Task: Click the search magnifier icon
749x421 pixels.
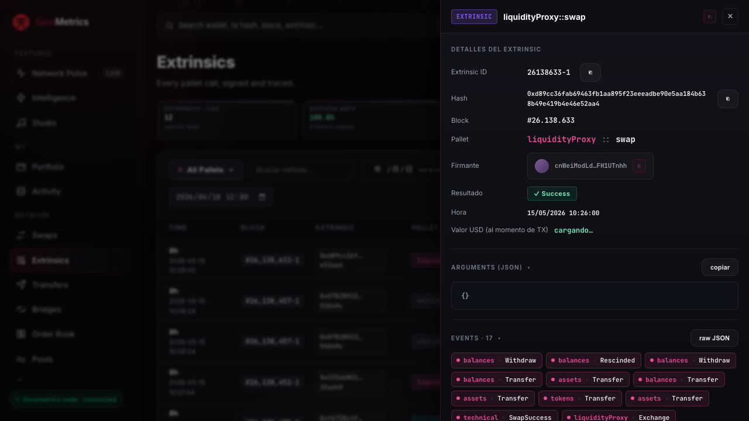Action: coord(169,26)
